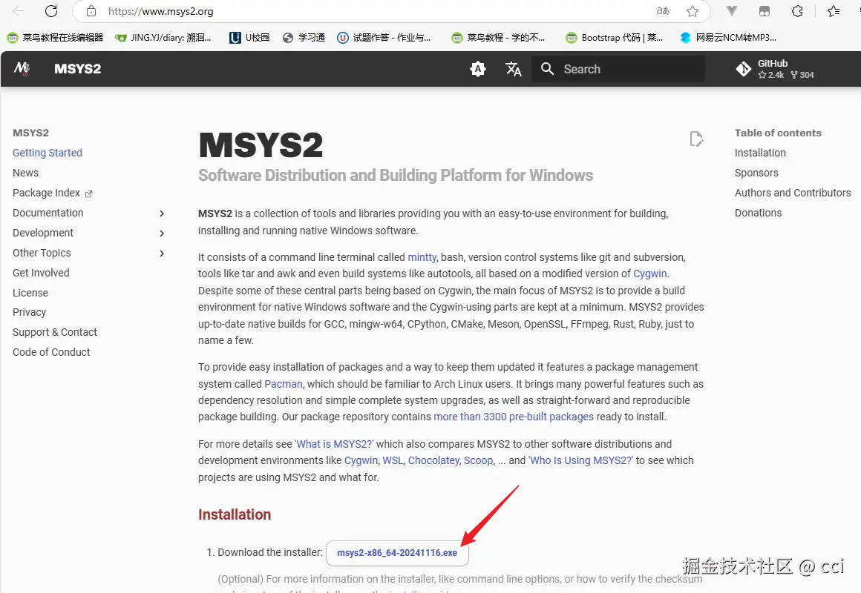Screen dimensions: 861x593
Task: Click the MSYS2 title text in the header
Action: (77, 69)
